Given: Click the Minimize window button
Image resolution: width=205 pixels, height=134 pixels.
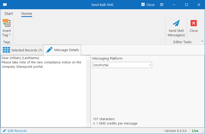Looking at the screenshot, I should tap(174, 5).
